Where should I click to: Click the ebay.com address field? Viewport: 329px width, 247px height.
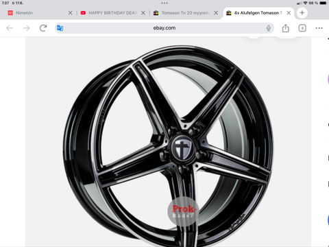[x=164, y=28]
